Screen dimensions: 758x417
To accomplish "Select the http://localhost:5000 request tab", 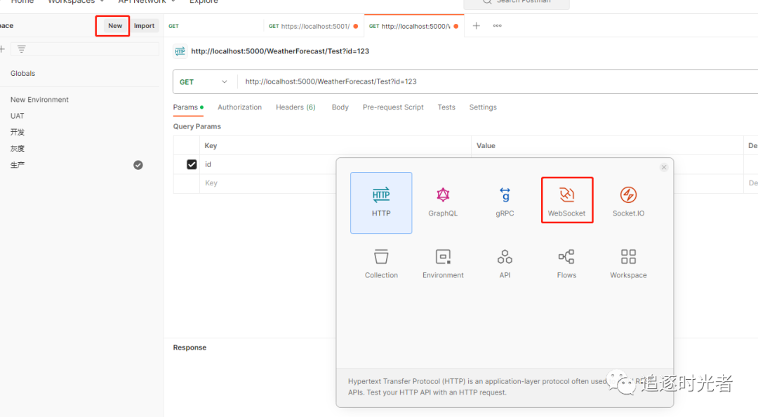I will (414, 26).
